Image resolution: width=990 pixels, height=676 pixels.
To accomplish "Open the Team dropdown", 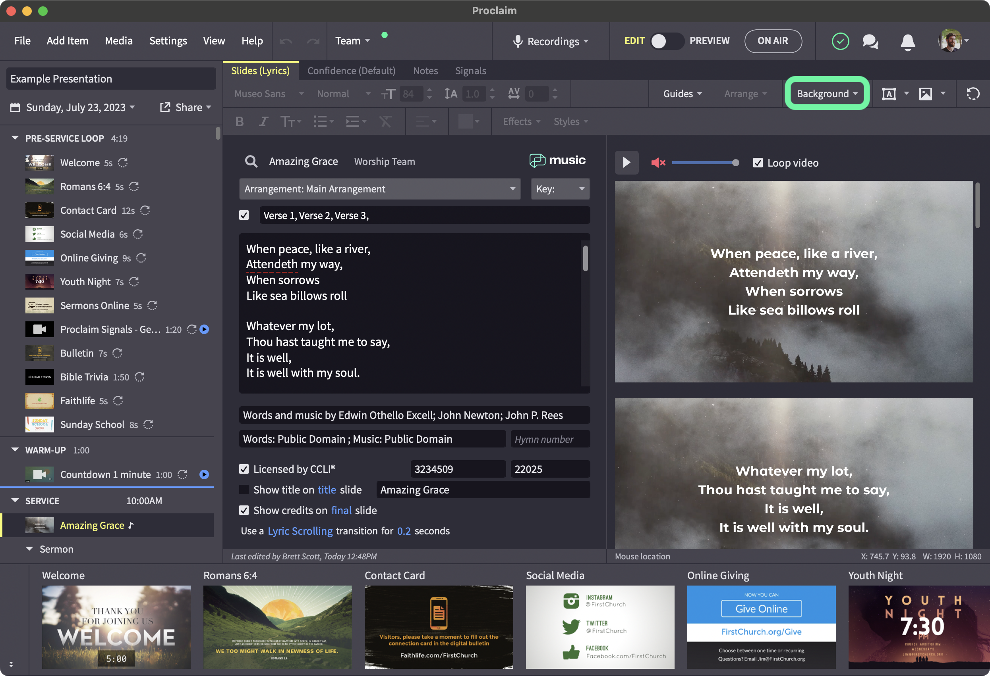I will click(x=352, y=41).
